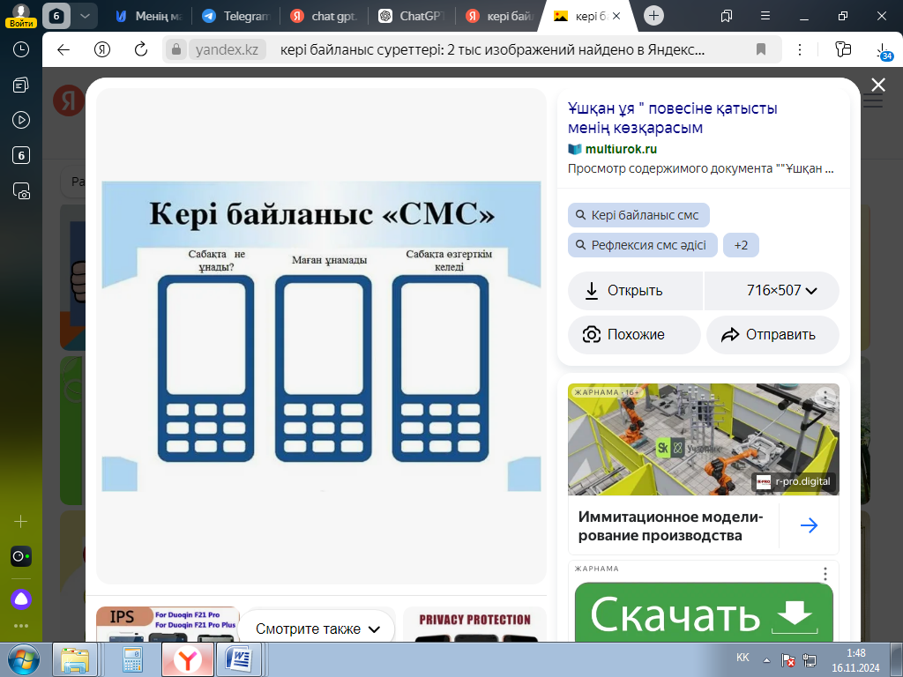Open a new tab with plus button
This screenshot has width=903, height=677.
click(x=653, y=16)
